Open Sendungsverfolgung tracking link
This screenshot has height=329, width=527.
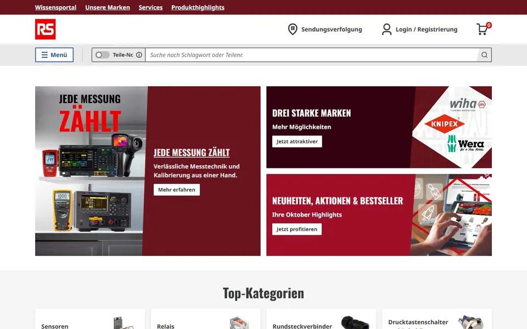332,29
